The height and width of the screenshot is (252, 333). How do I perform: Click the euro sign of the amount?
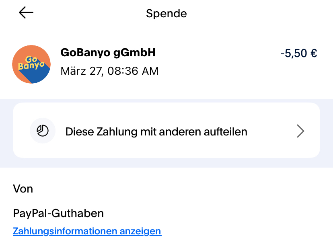coord(314,53)
